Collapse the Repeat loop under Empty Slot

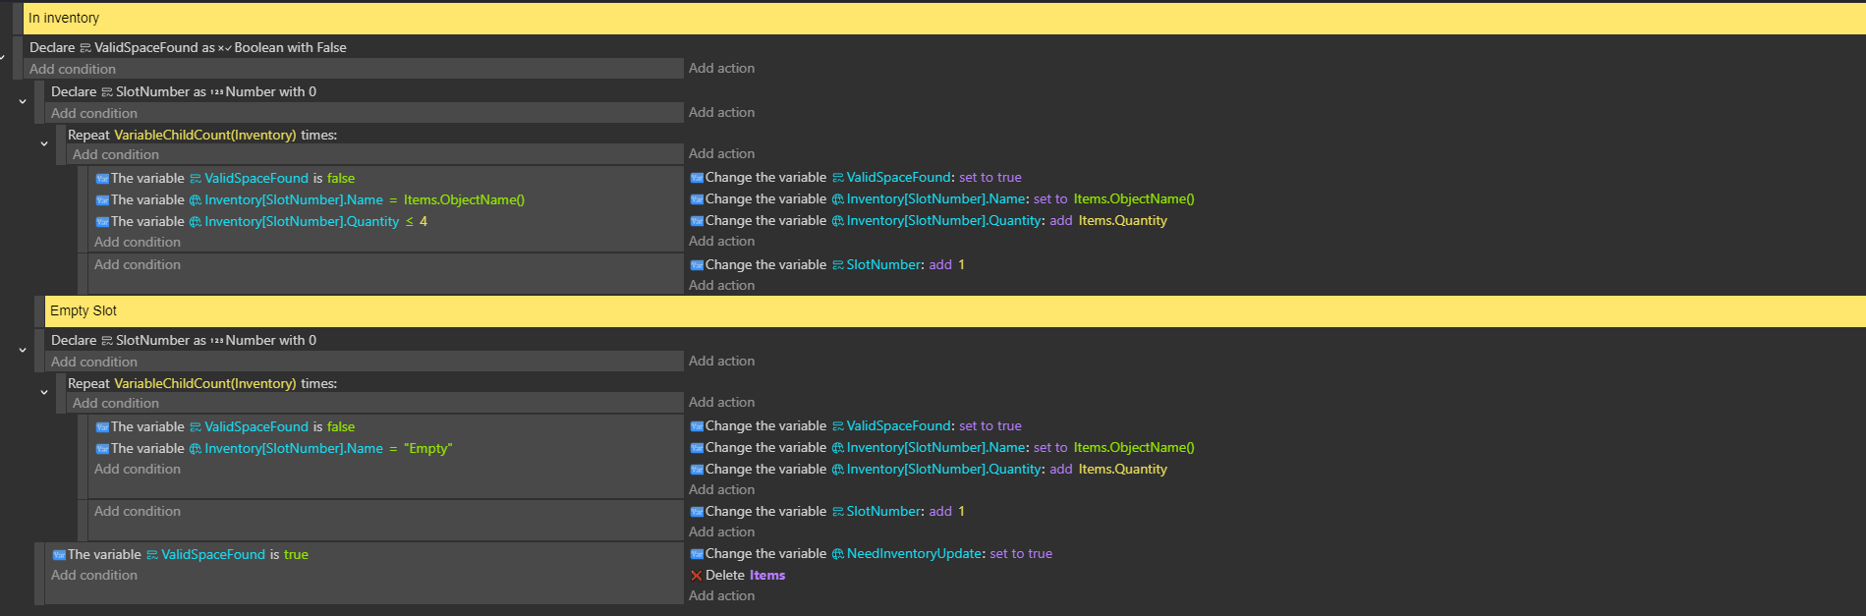click(x=44, y=392)
